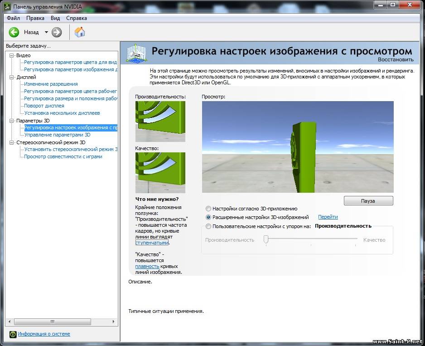Click the 3D settings header icon
425x346 pixels.
coord(137,53)
